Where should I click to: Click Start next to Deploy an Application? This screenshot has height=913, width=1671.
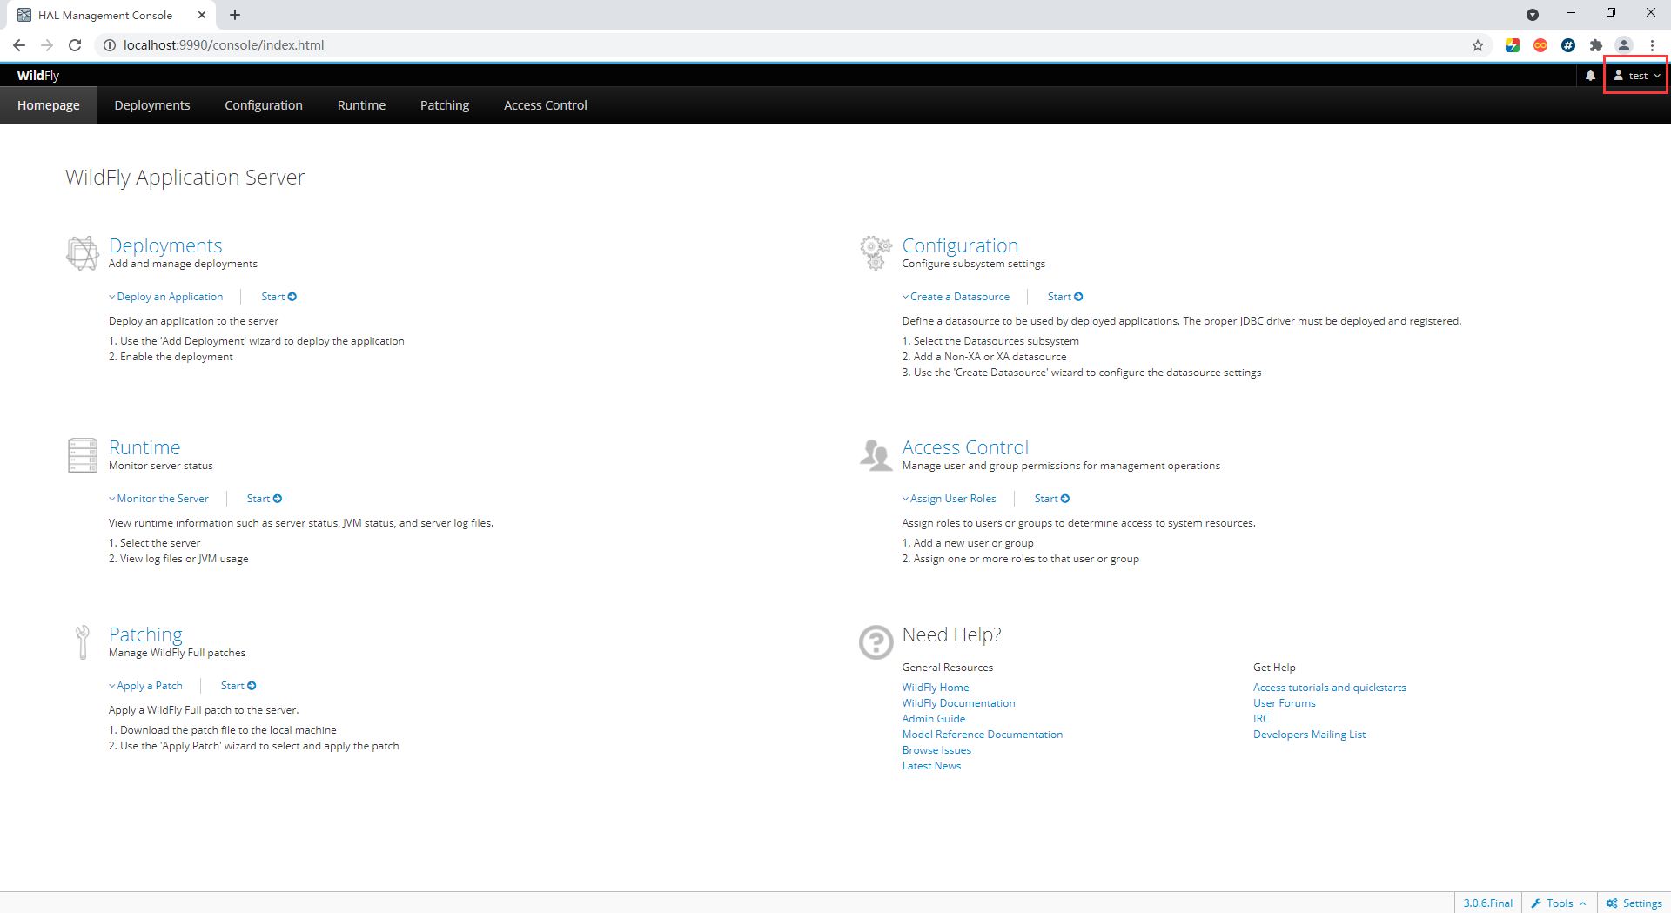(x=278, y=297)
